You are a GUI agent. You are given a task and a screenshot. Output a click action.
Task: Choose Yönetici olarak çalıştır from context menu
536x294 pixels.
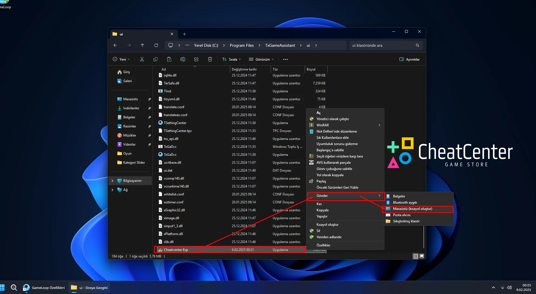pyautogui.click(x=332, y=119)
